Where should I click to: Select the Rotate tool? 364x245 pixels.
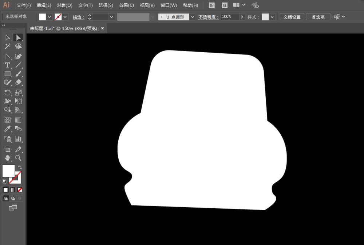[x=7, y=93]
